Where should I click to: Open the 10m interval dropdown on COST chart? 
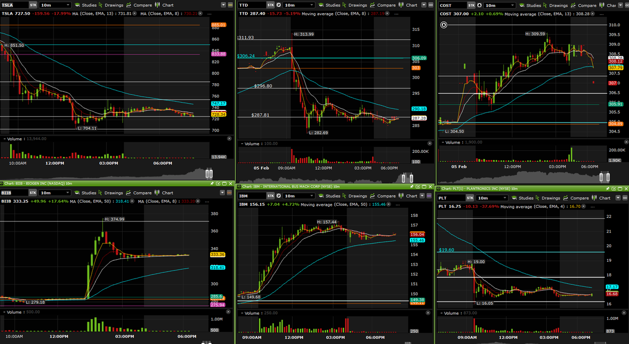pos(500,5)
